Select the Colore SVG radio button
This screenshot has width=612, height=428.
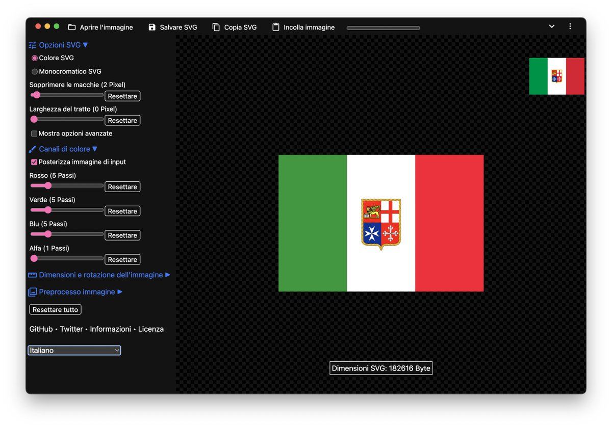click(35, 58)
